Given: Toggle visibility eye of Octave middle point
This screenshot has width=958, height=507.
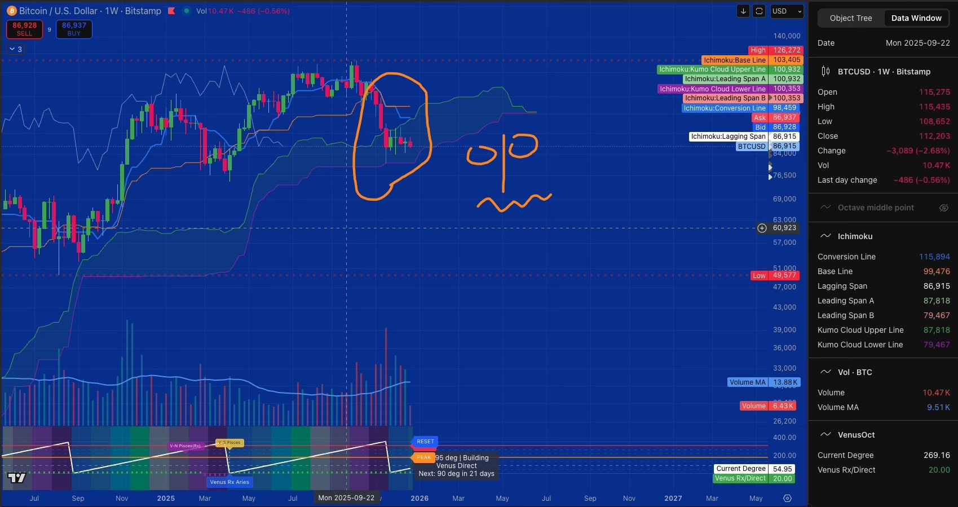Looking at the screenshot, I should click(x=943, y=208).
